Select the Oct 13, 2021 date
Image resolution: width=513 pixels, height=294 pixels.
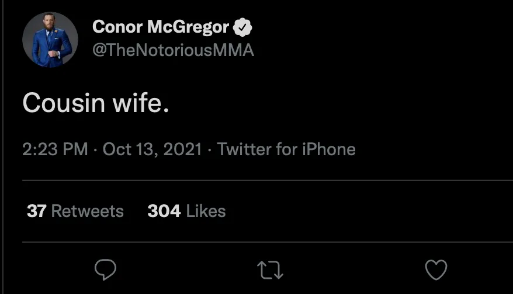click(x=152, y=149)
